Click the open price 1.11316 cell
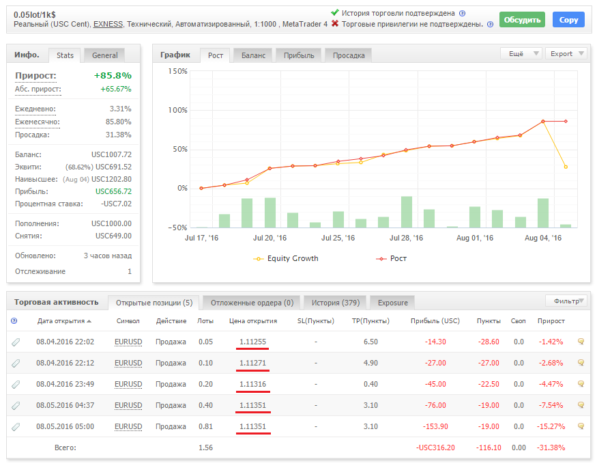Screen dimensions: 597x468 click(x=253, y=384)
